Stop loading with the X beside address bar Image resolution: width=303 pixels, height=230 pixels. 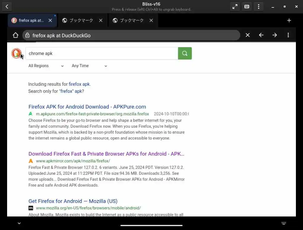(248, 35)
